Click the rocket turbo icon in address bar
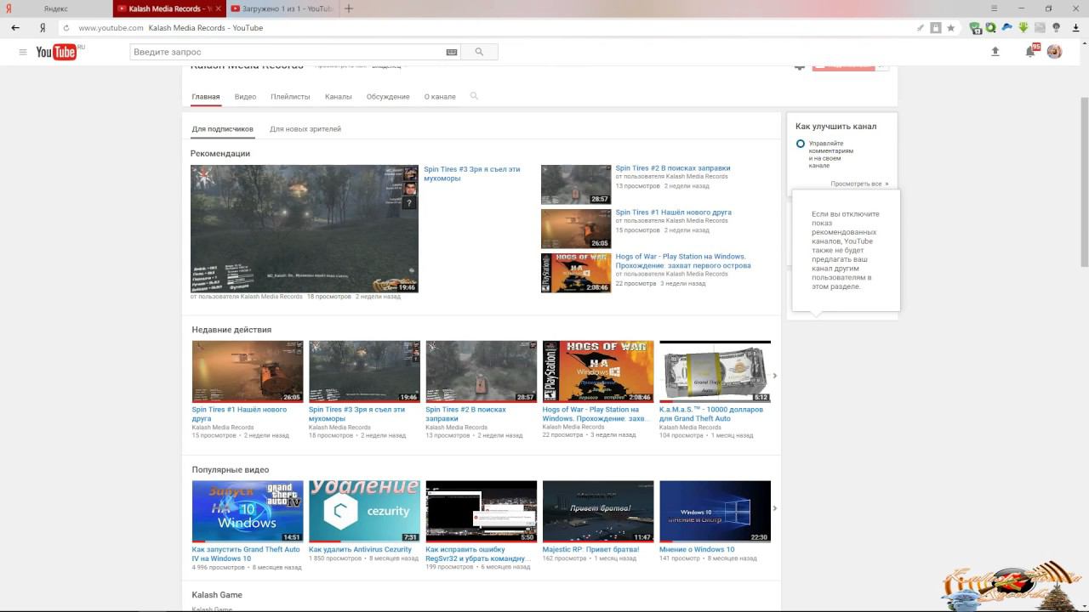The height and width of the screenshot is (612, 1089). coord(921,28)
